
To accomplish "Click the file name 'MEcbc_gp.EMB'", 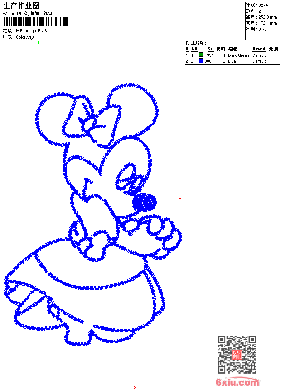I will [31, 31].
